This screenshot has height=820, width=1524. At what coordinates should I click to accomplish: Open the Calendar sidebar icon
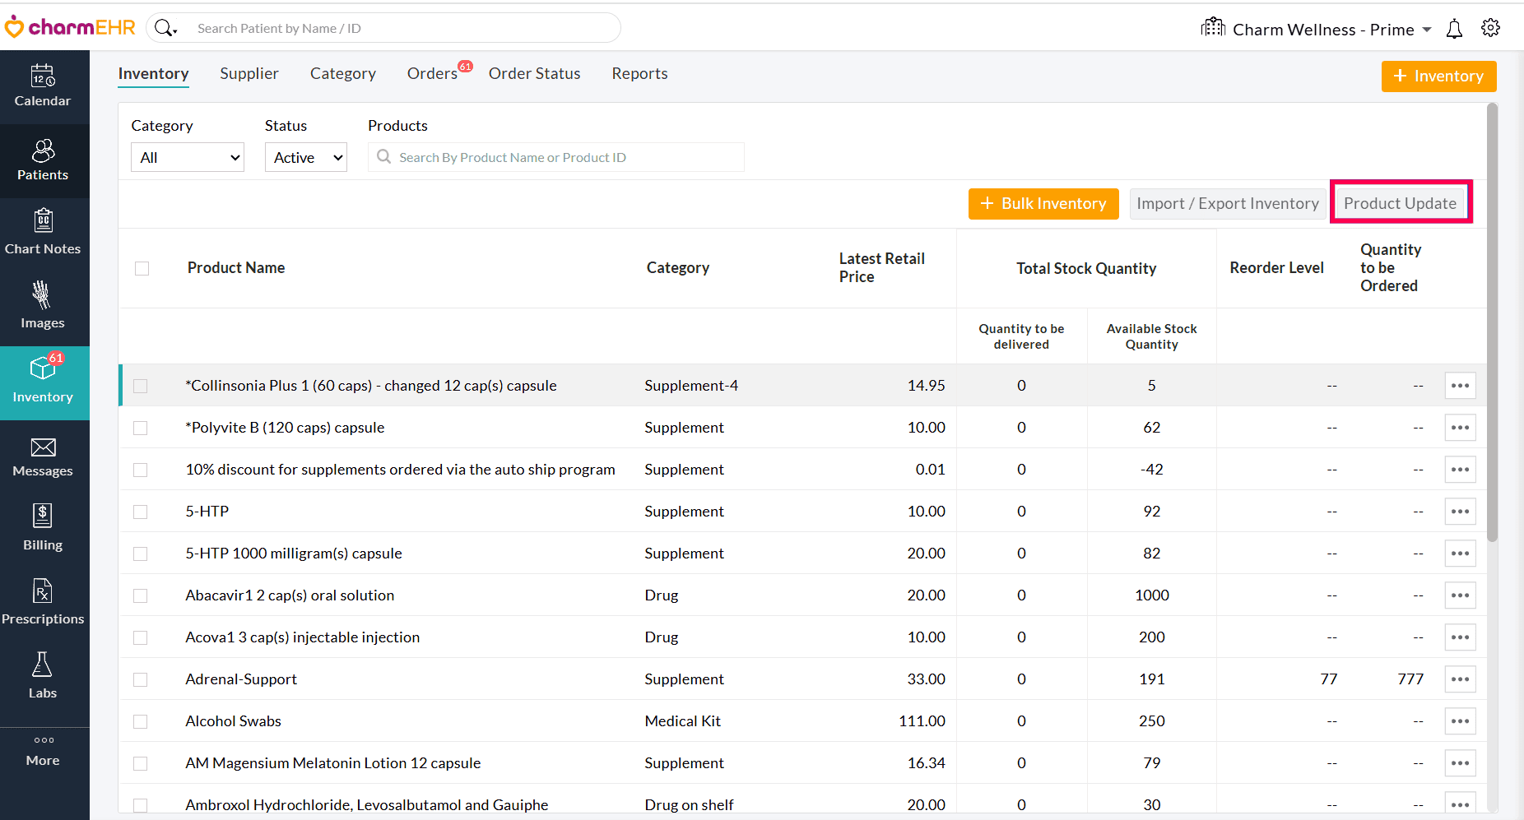click(43, 77)
